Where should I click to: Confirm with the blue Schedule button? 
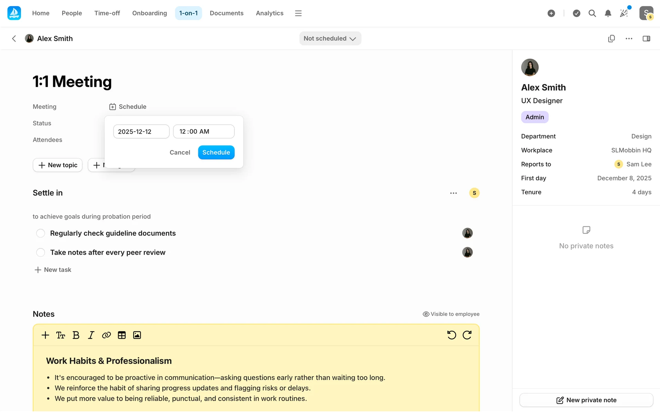216,152
